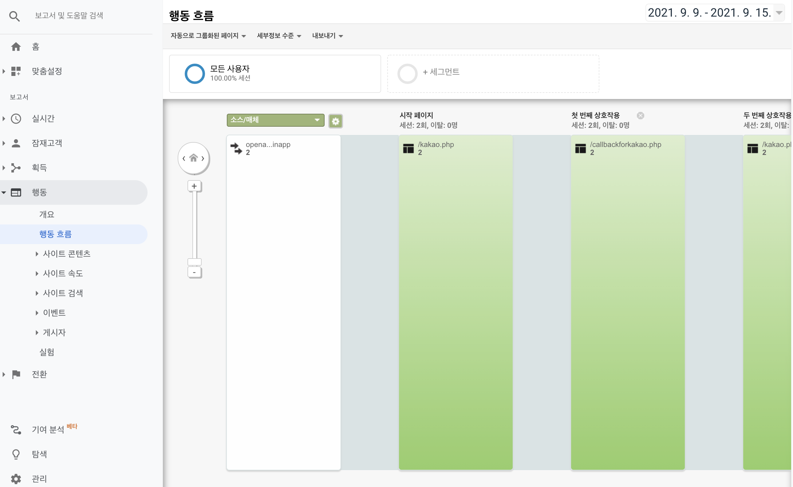
Task: Open the 소스/매체 dimension dropdown
Action: pos(275,120)
